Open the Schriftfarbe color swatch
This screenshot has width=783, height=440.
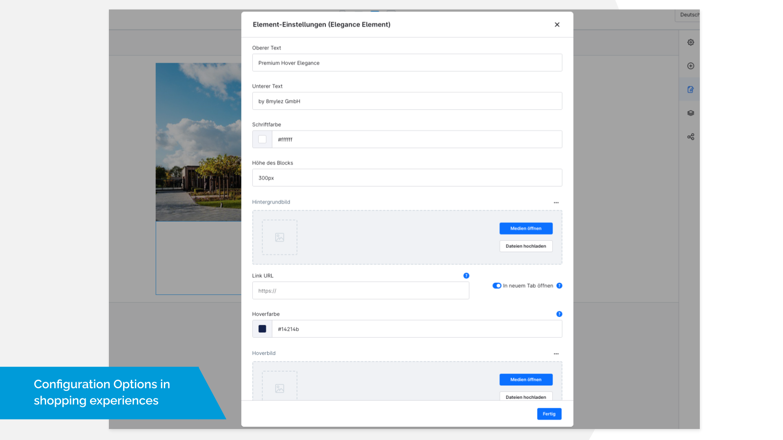tap(262, 139)
